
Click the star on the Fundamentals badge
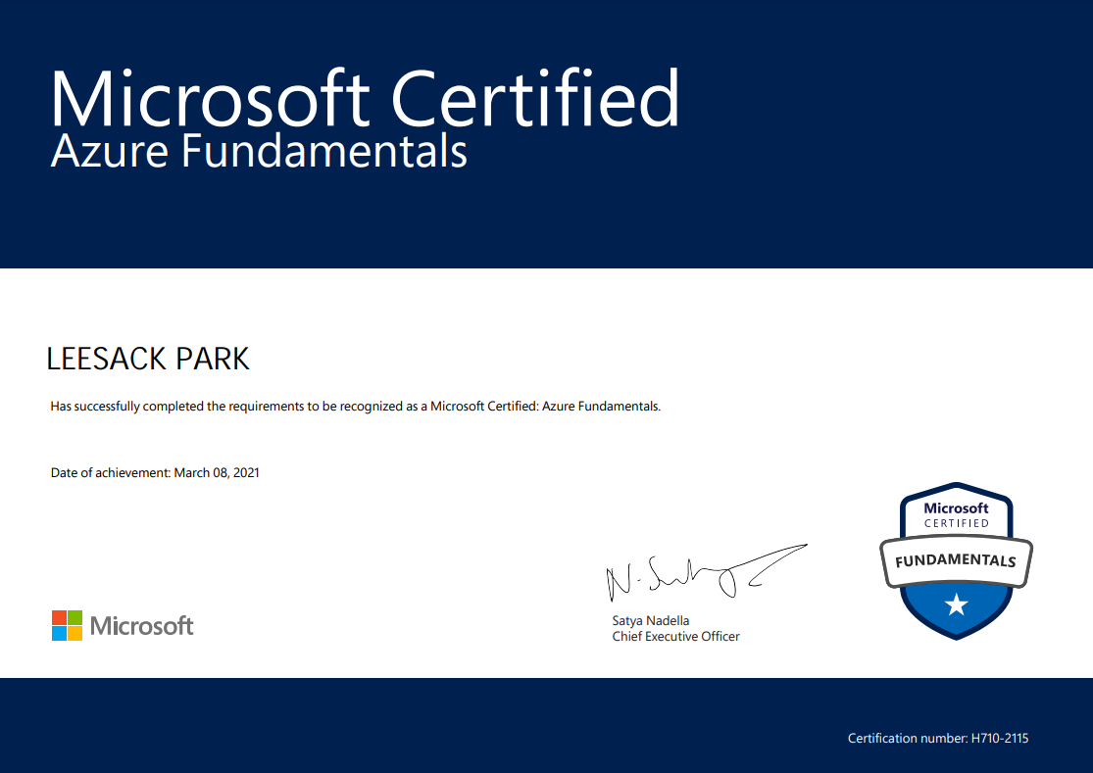(x=957, y=604)
